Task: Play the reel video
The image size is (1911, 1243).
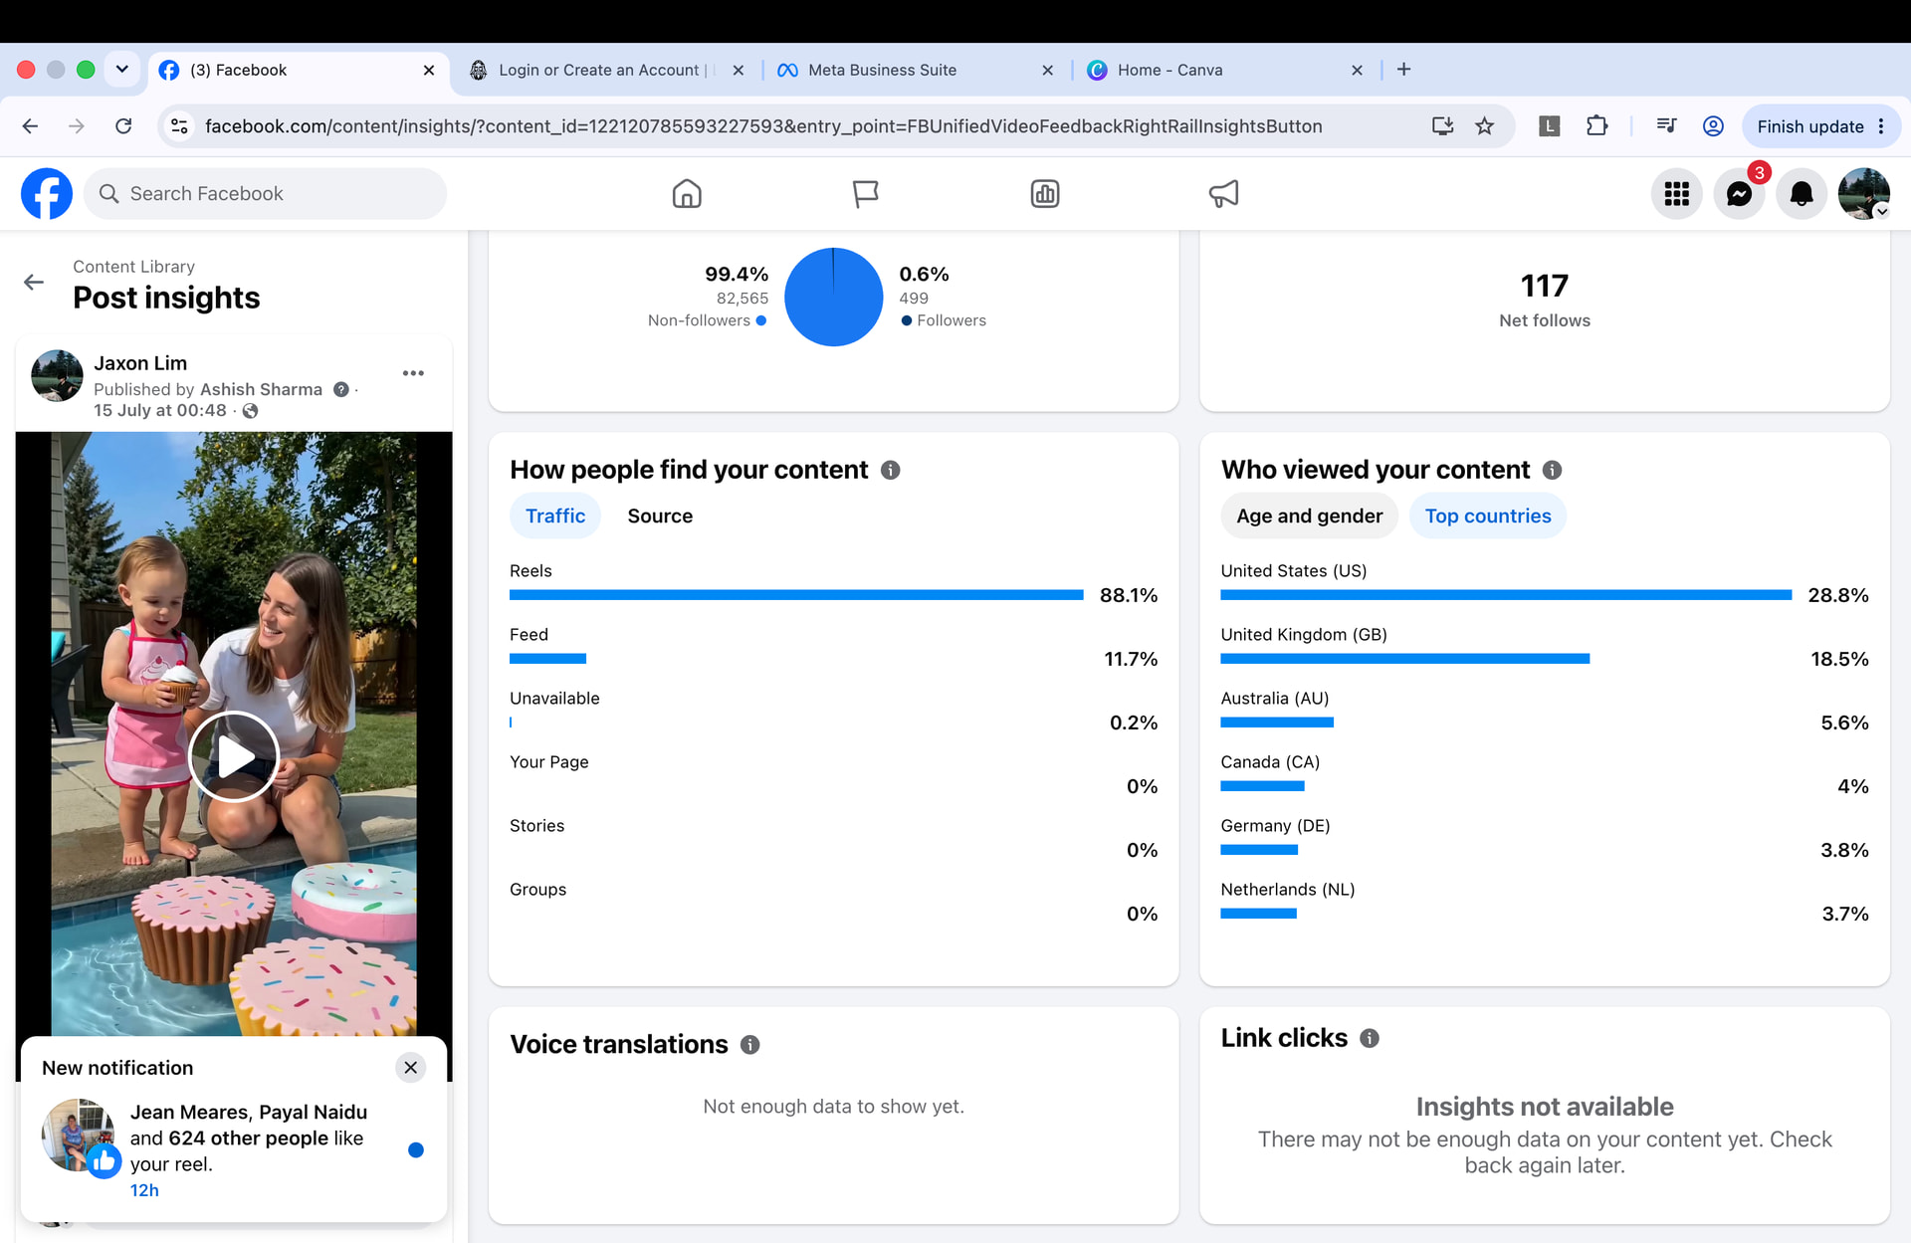Action: coord(234,756)
